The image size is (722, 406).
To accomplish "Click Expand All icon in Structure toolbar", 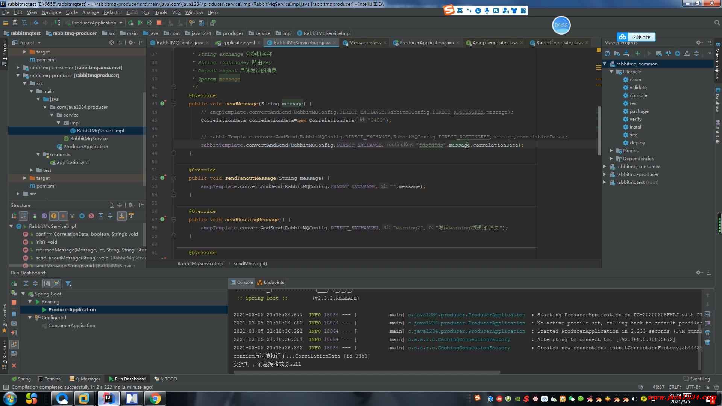I will pyautogui.click(x=101, y=216).
